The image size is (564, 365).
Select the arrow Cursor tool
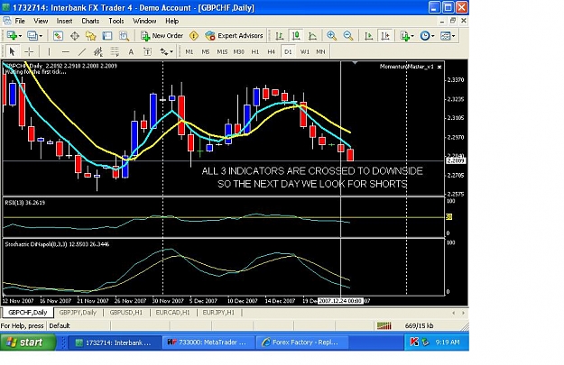click(x=12, y=51)
